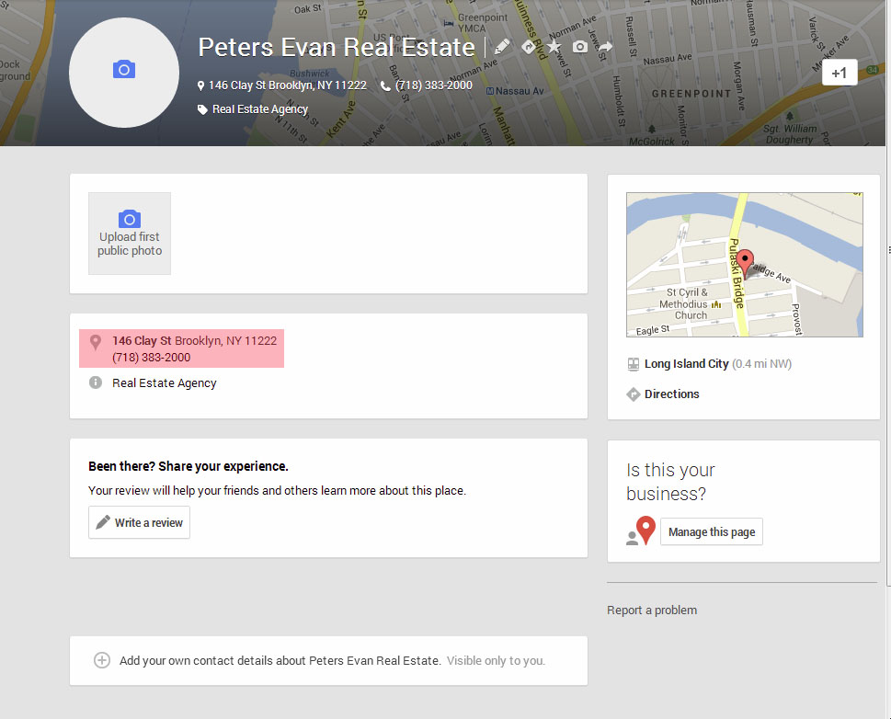The width and height of the screenshot is (891, 719).
Task: Click Manage this page button
Action: (711, 531)
